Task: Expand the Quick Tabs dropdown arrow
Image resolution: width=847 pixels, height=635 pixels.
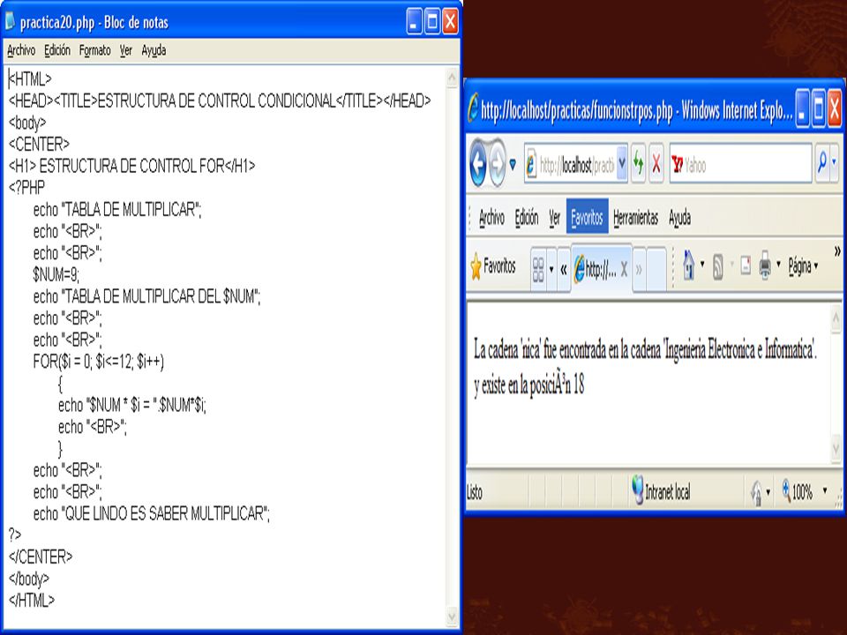Action: (x=551, y=268)
